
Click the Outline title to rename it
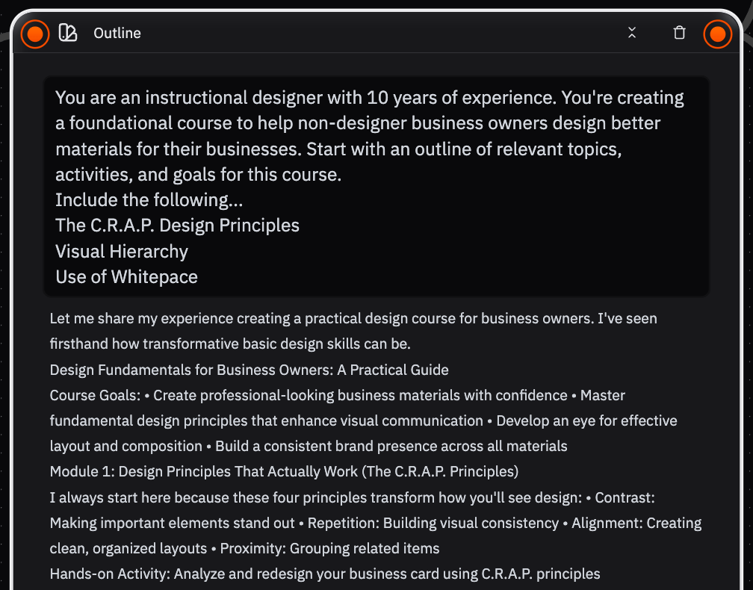117,33
